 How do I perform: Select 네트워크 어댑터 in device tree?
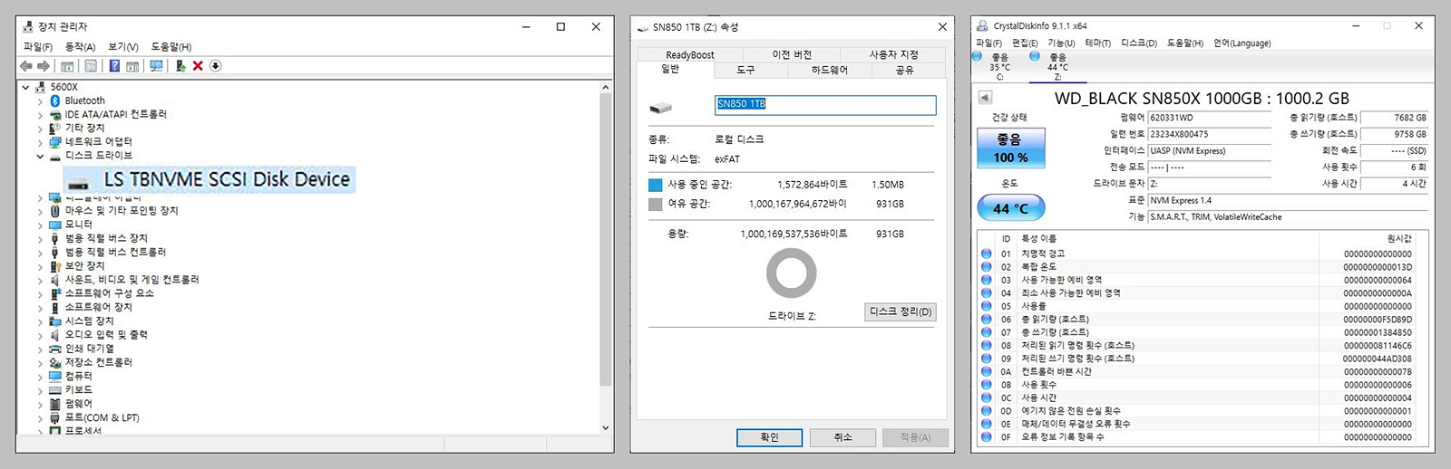(x=98, y=141)
